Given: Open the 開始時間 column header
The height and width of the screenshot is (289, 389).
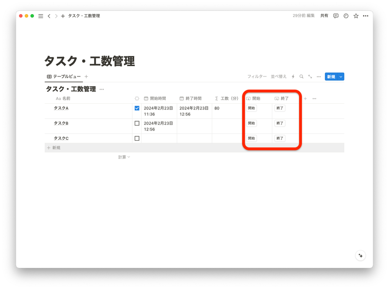Looking at the screenshot, I should (x=158, y=98).
